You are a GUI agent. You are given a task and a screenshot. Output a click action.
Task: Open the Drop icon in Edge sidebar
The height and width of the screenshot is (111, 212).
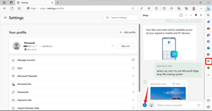point(208,61)
